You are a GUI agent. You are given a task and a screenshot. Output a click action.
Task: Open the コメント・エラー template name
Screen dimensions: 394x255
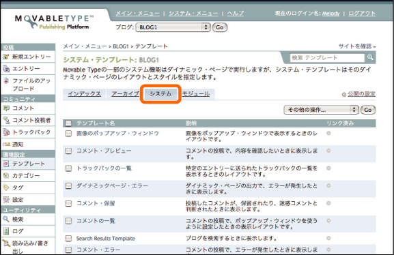pos(98,250)
